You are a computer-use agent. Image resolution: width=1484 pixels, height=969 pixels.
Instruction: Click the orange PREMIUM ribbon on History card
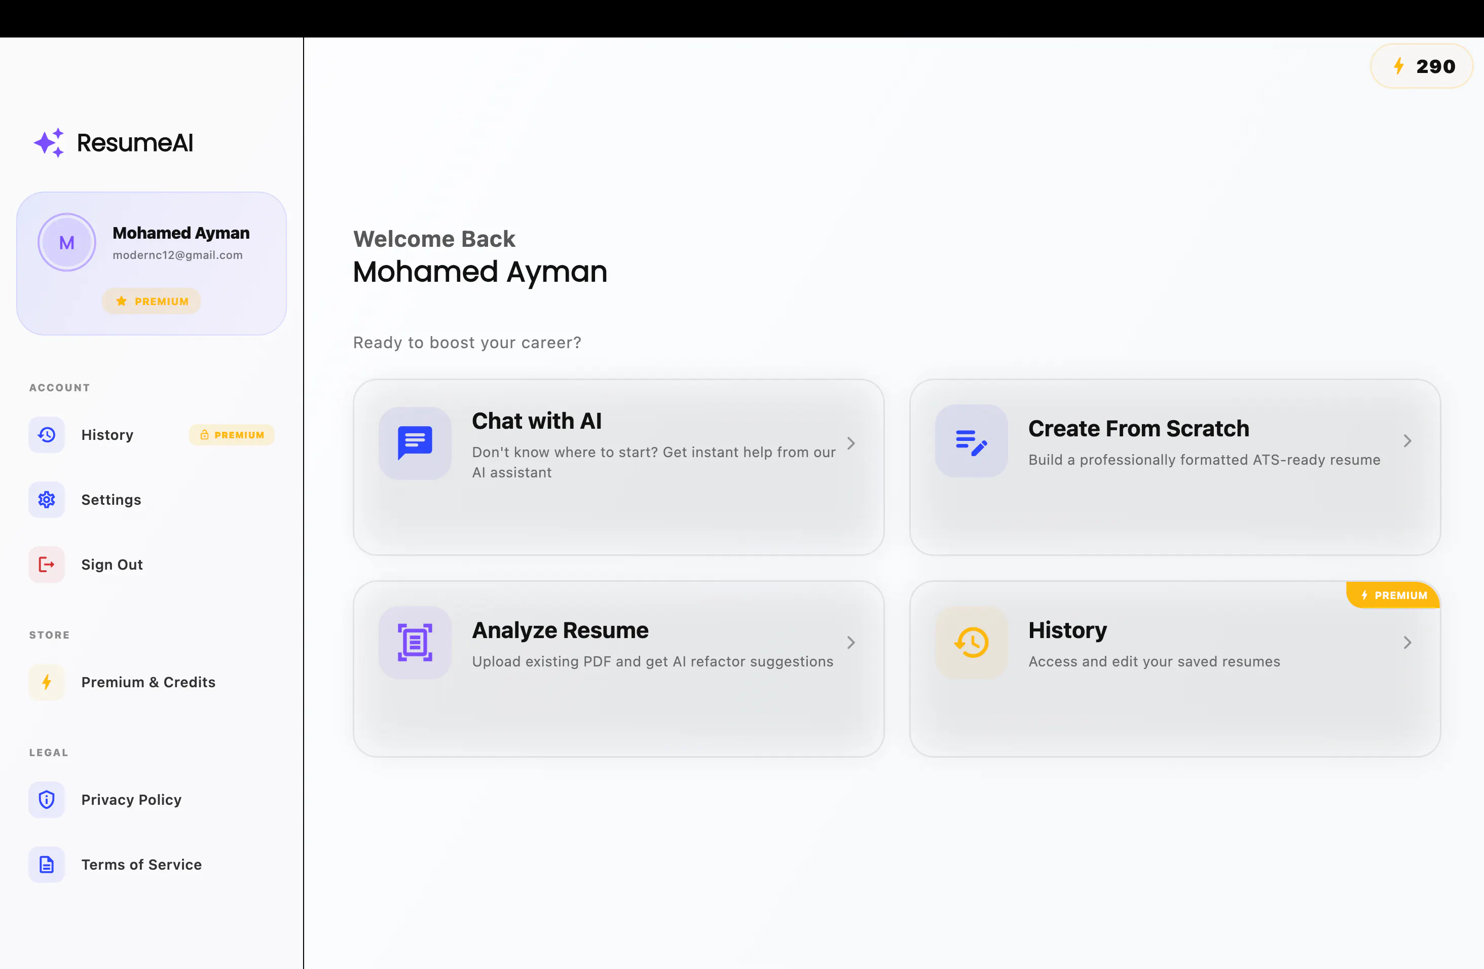coord(1393,595)
